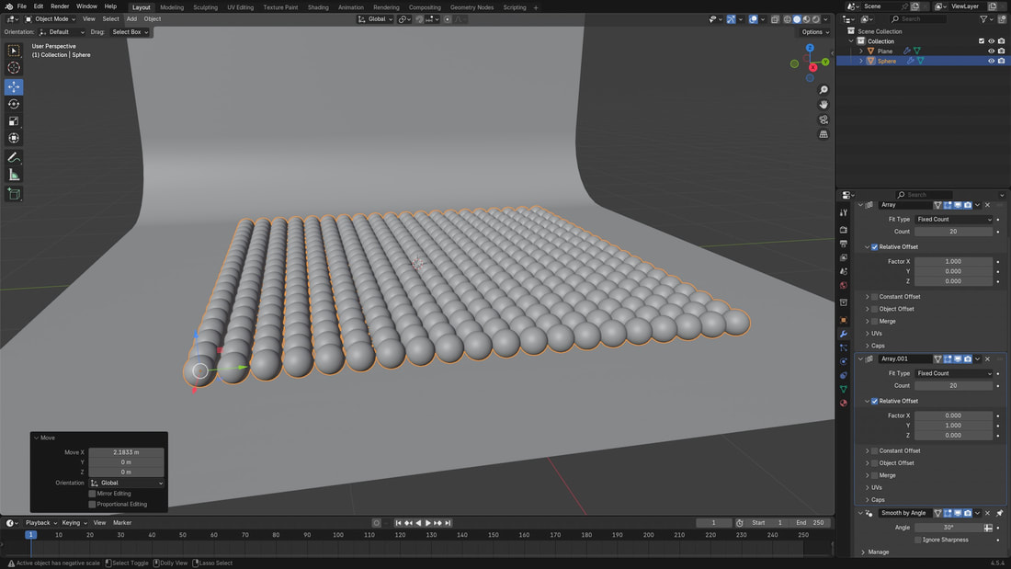Enable the Mirror Editing checkbox

(x=92, y=494)
